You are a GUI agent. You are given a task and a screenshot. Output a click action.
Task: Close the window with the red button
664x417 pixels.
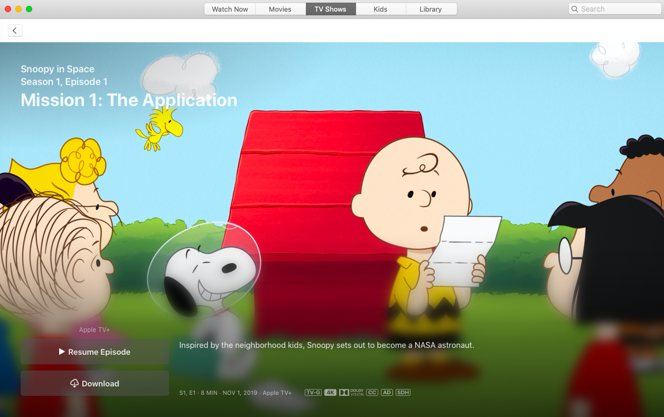pyautogui.click(x=8, y=9)
